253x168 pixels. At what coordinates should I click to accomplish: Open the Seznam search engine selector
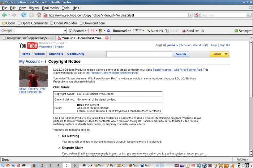(197, 15)
